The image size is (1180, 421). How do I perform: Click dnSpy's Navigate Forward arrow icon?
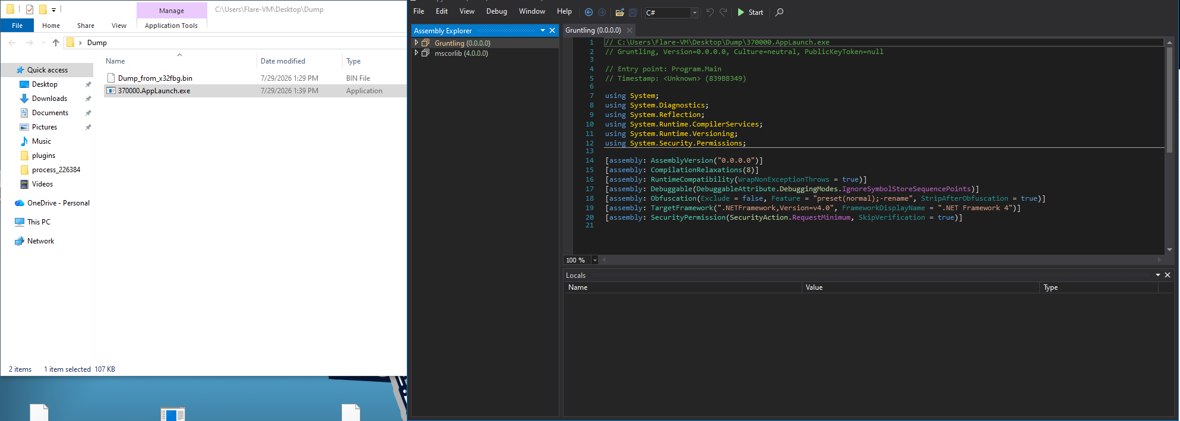point(602,12)
